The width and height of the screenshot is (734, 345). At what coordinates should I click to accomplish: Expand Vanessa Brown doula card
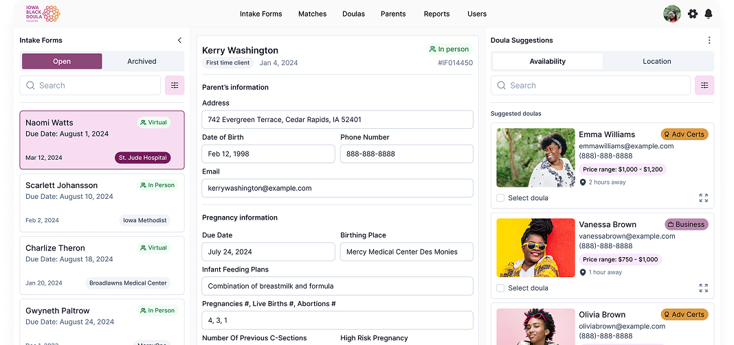pos(703,288)
